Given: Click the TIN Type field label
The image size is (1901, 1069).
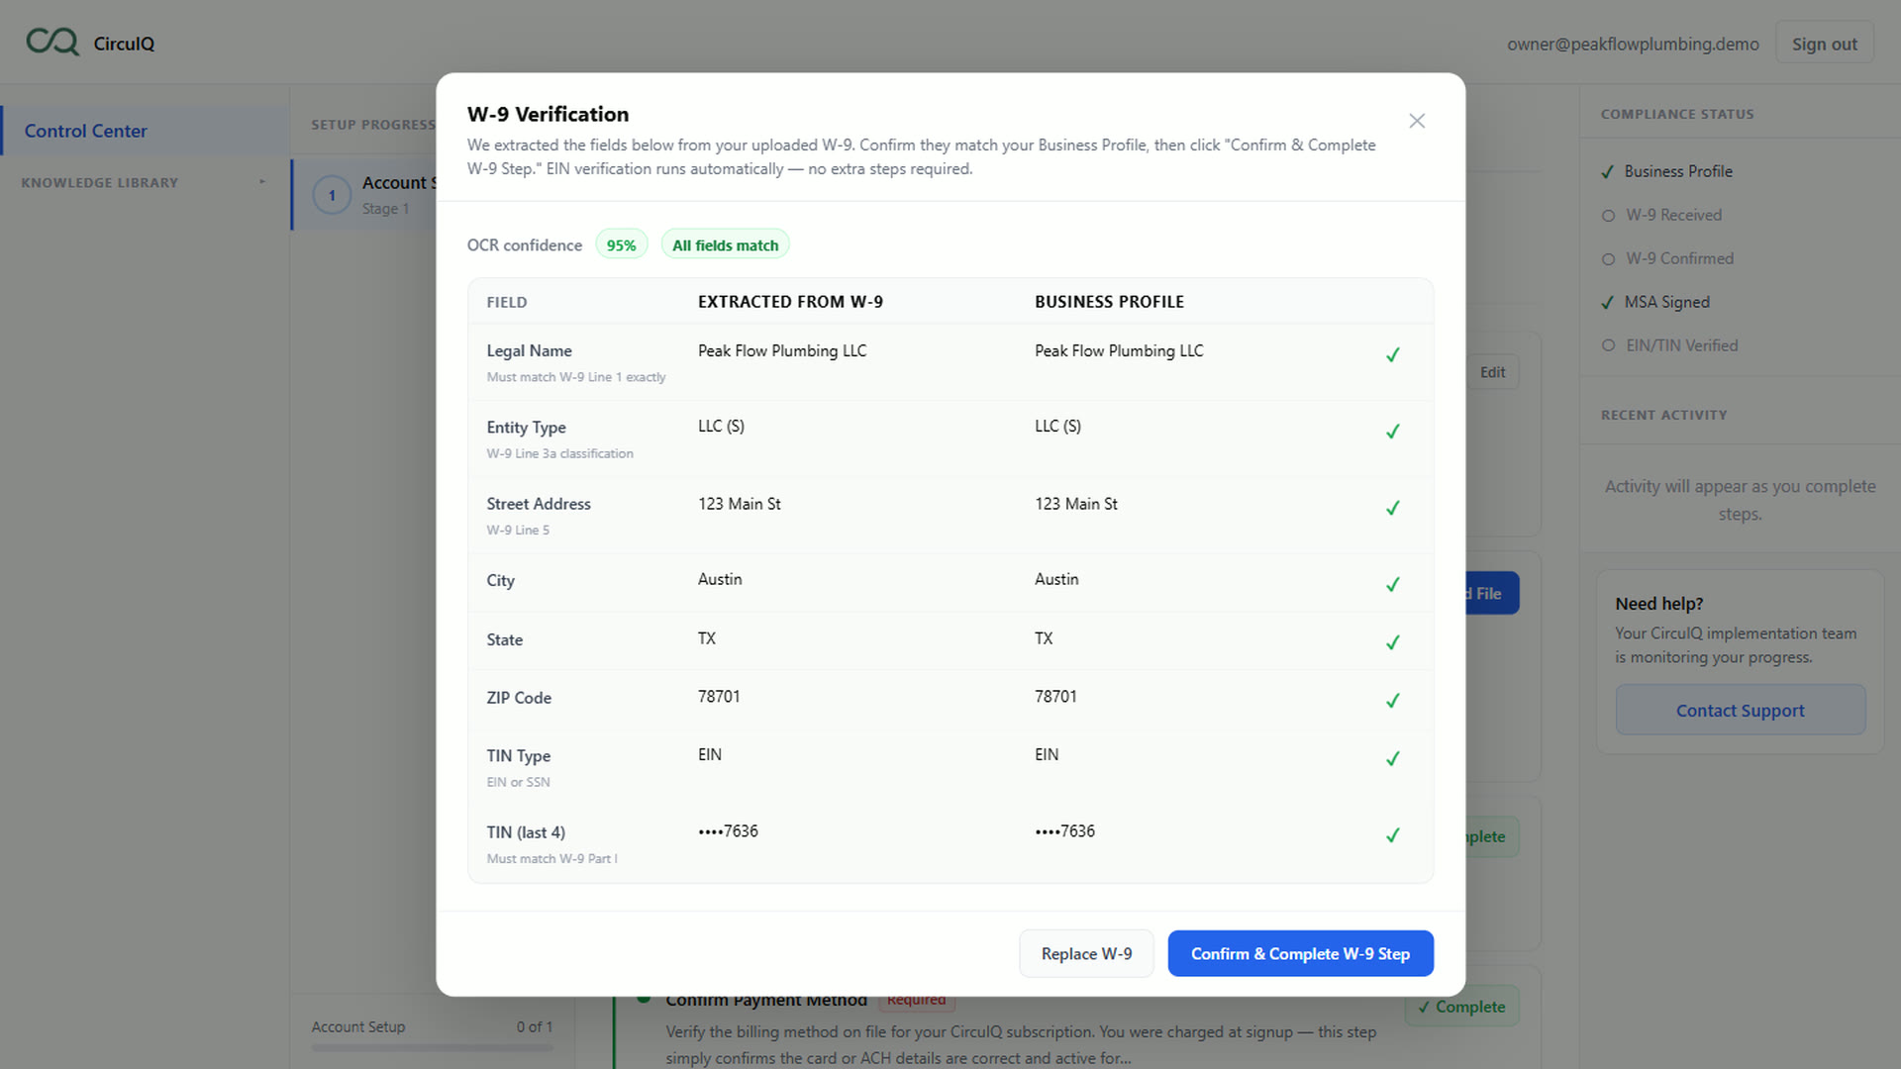Looking at the screenshot, I should point(518,756).
